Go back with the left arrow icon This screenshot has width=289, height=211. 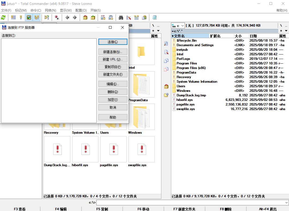67,17
